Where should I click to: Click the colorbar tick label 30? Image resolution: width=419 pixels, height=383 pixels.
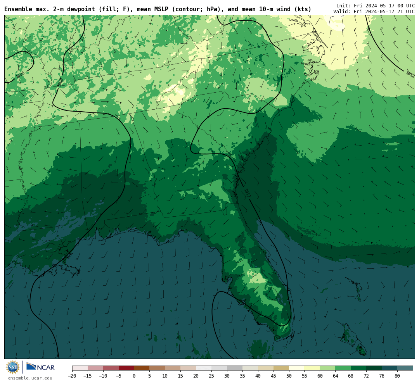coord(227,376)
